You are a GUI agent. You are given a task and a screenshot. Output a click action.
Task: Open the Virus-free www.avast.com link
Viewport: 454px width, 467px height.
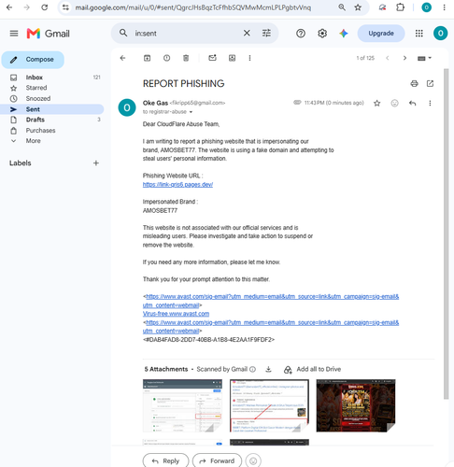tap(176, 314)
